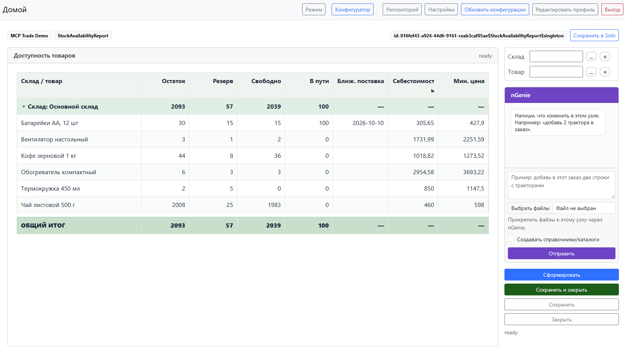Viewport: 625px width, 348px height.
Task: Send the nGenie message with Отправить
Action: point(561,253)
